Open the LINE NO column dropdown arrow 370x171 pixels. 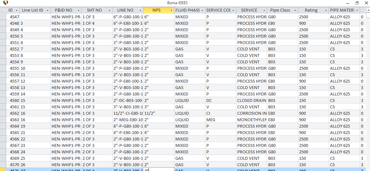tap(141, 10)
